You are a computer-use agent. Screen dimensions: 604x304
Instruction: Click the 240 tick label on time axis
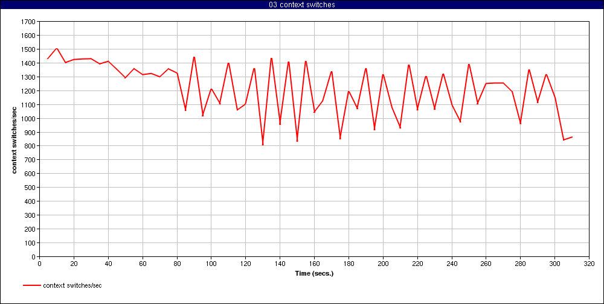click(x=452, y=264)
